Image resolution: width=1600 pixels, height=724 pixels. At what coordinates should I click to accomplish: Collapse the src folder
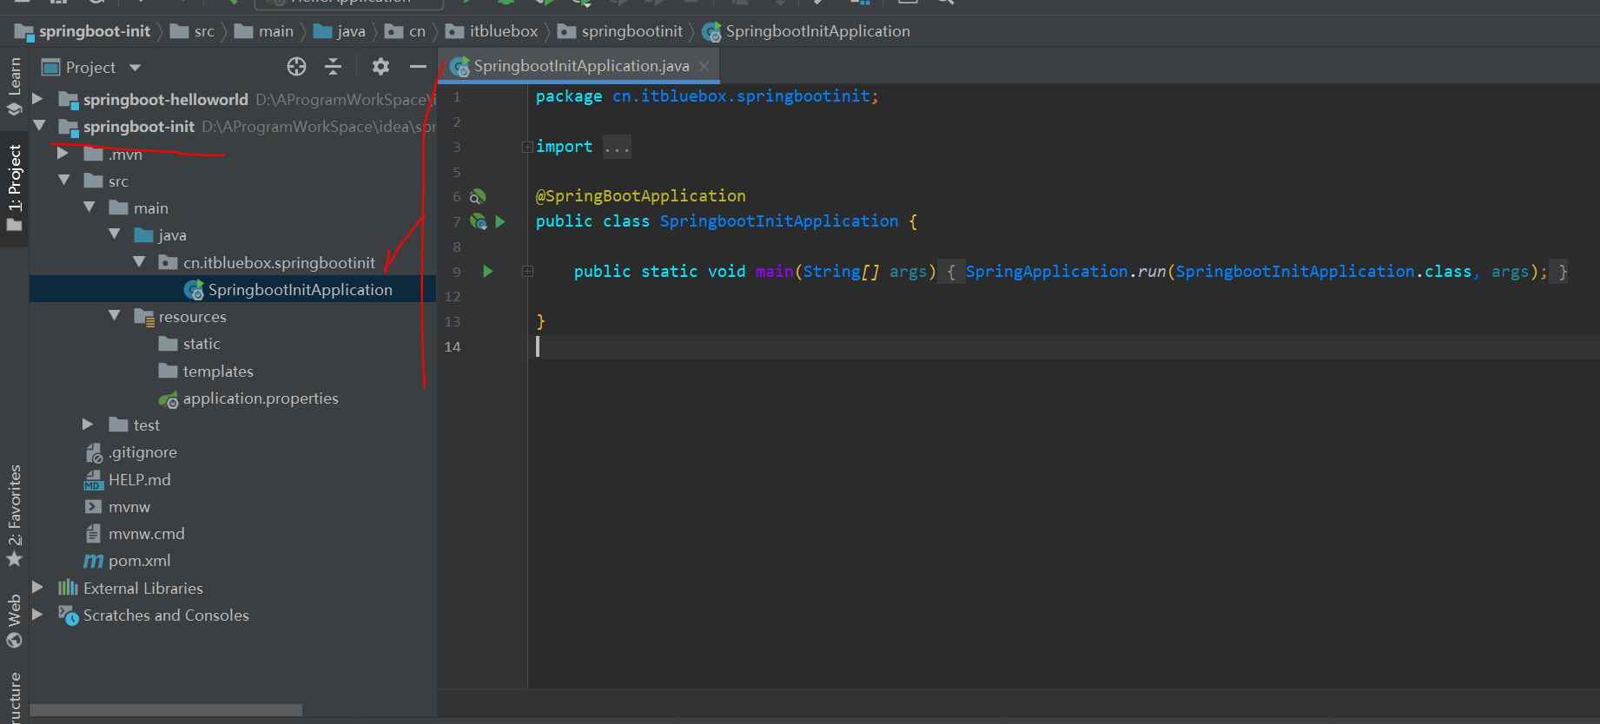point(64,180)
